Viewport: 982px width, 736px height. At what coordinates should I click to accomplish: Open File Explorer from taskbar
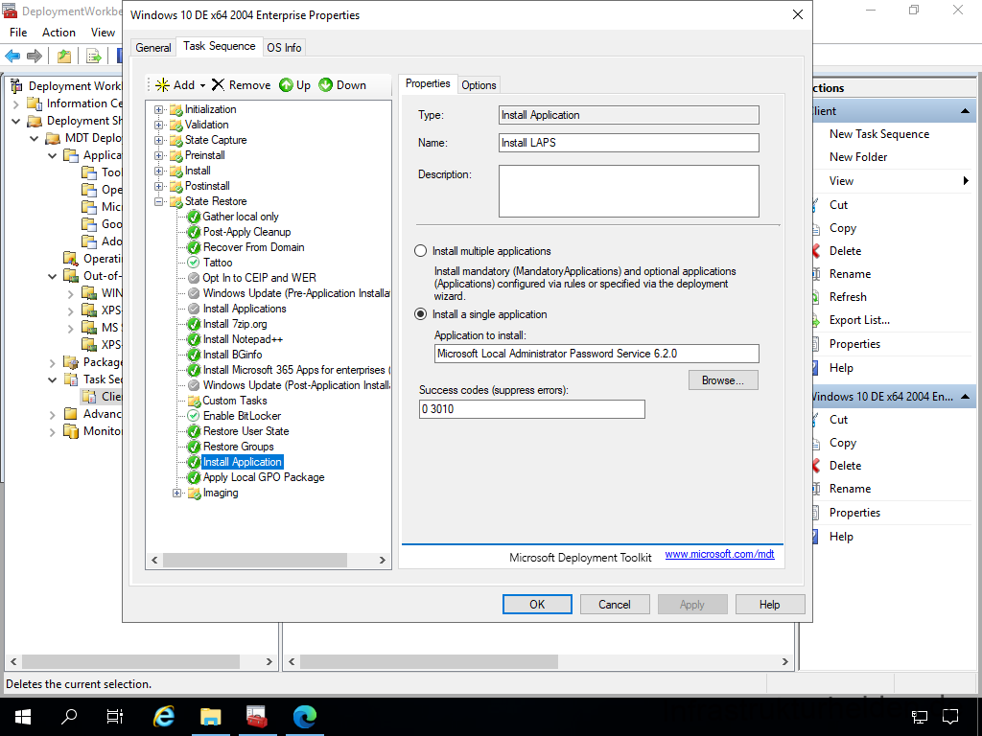211,717
